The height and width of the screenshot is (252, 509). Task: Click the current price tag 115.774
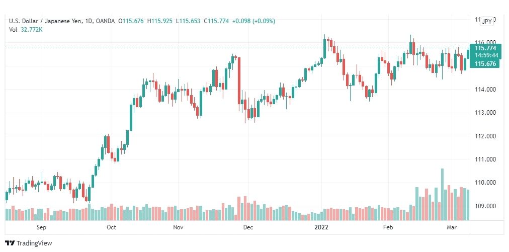pyautogui.click(x=485, y=48)
